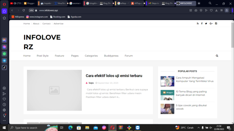This screenshot has height=131, width=234.
Task: Open My Flow arrow icon in sidebar
Action: click(4, 94)
